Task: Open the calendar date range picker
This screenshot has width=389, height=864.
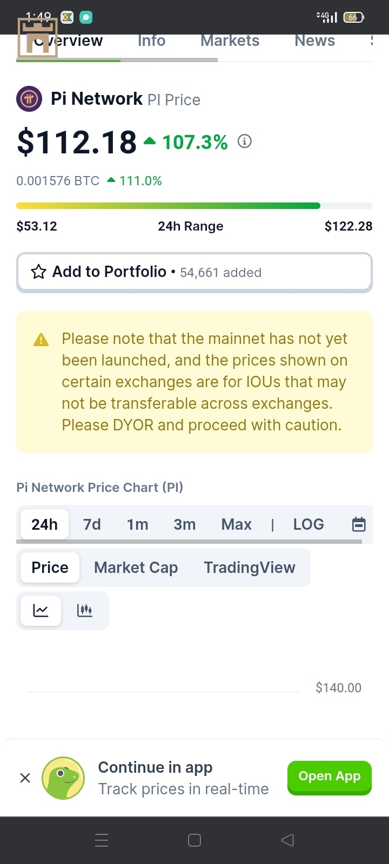Action: [359, 524]
